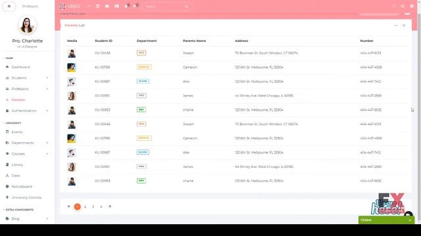This screenshot has width=421, height=236.
Task: Open the contacts card icon in the top bar
Action: [116, 6]
